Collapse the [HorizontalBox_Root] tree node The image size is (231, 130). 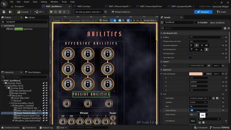pyautogui.click(x=10, y=103)
